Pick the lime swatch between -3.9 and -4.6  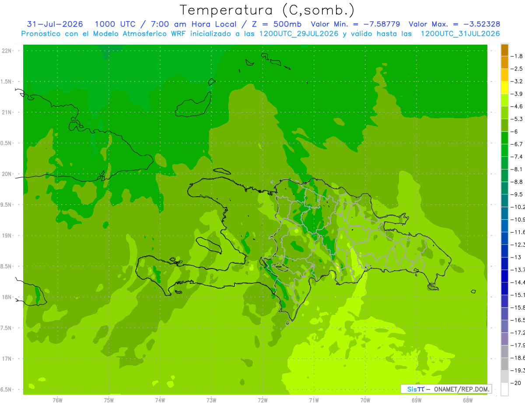[x=504, y=100]
